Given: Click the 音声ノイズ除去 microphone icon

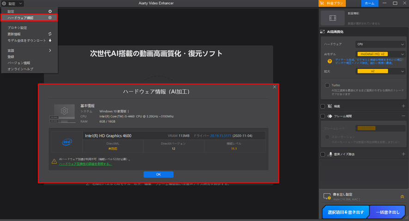Looking at the screenshot, I should coord(330,154).
